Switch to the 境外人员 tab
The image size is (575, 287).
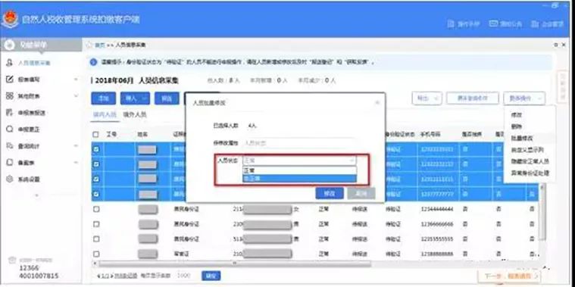pos(135,115)
